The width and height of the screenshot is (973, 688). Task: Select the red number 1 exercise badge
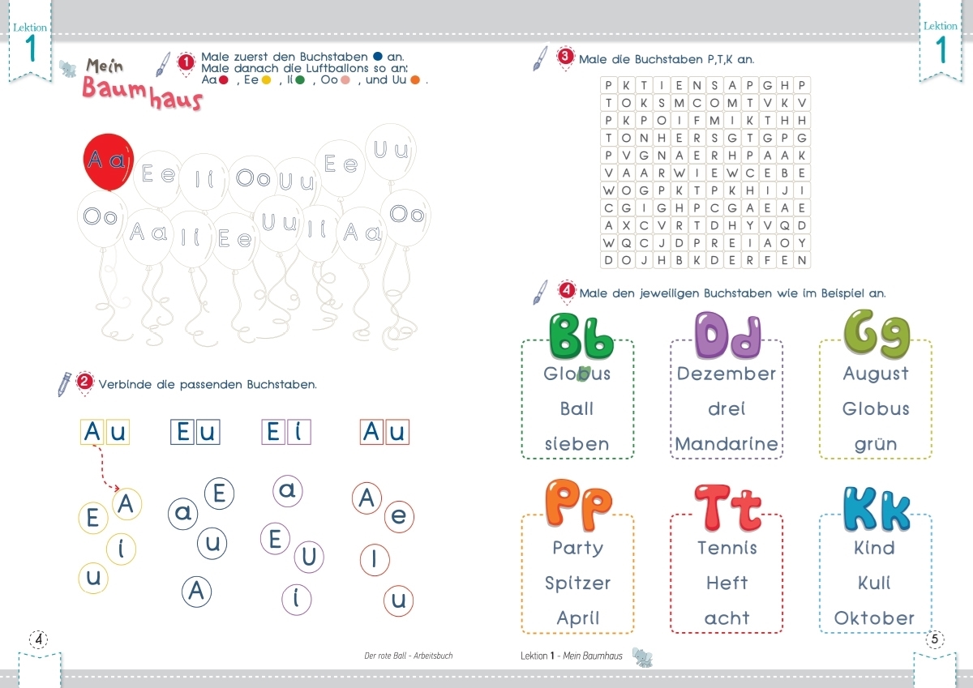186,62
